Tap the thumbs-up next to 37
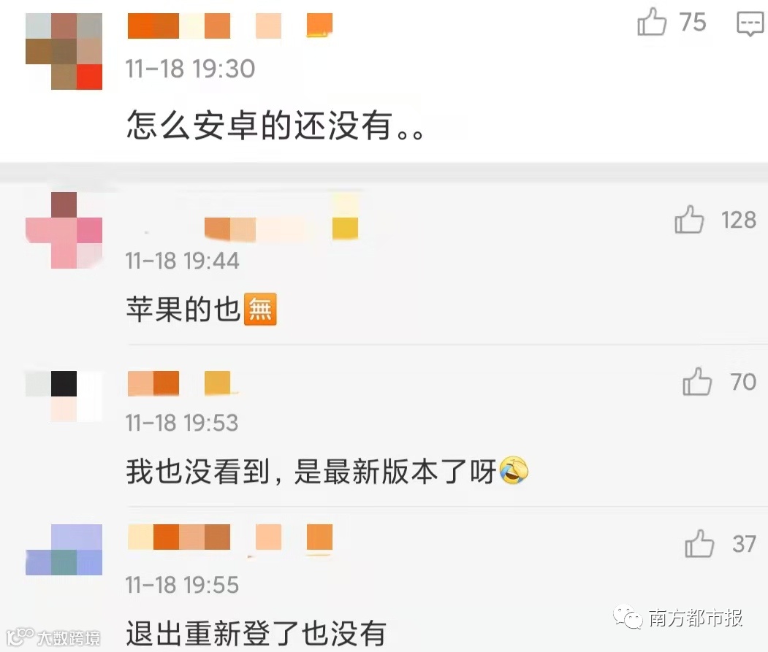Image resolution: width=768 pixels, height=652 pixels. click(x=699, y=543)
